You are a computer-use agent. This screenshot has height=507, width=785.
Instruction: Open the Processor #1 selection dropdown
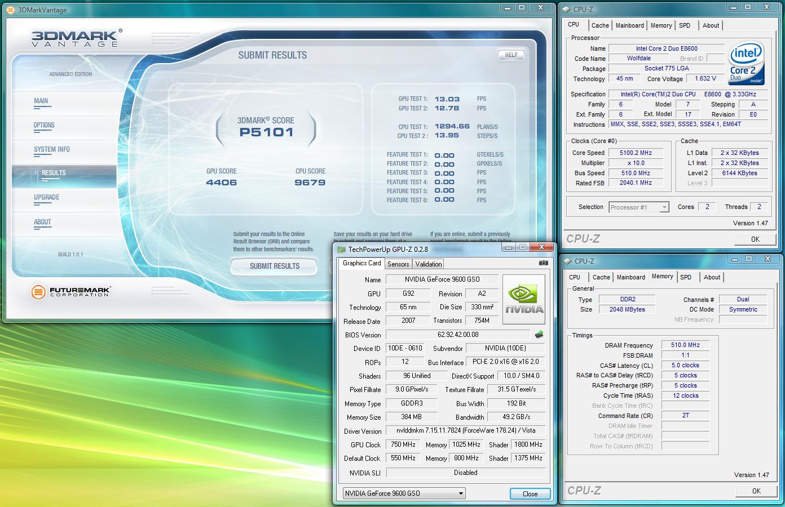(639, 207)
